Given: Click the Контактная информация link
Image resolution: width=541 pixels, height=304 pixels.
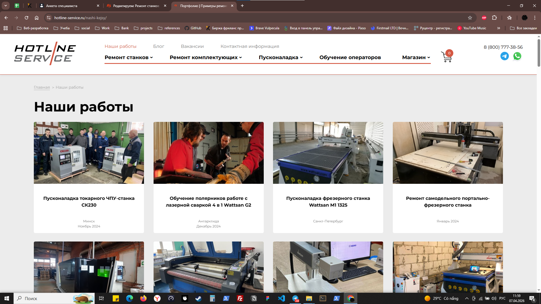Looking at the screenshot, I should (250, 46).
